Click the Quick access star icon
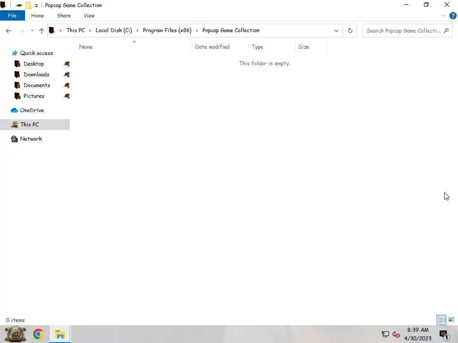 [x=15, y=53]
